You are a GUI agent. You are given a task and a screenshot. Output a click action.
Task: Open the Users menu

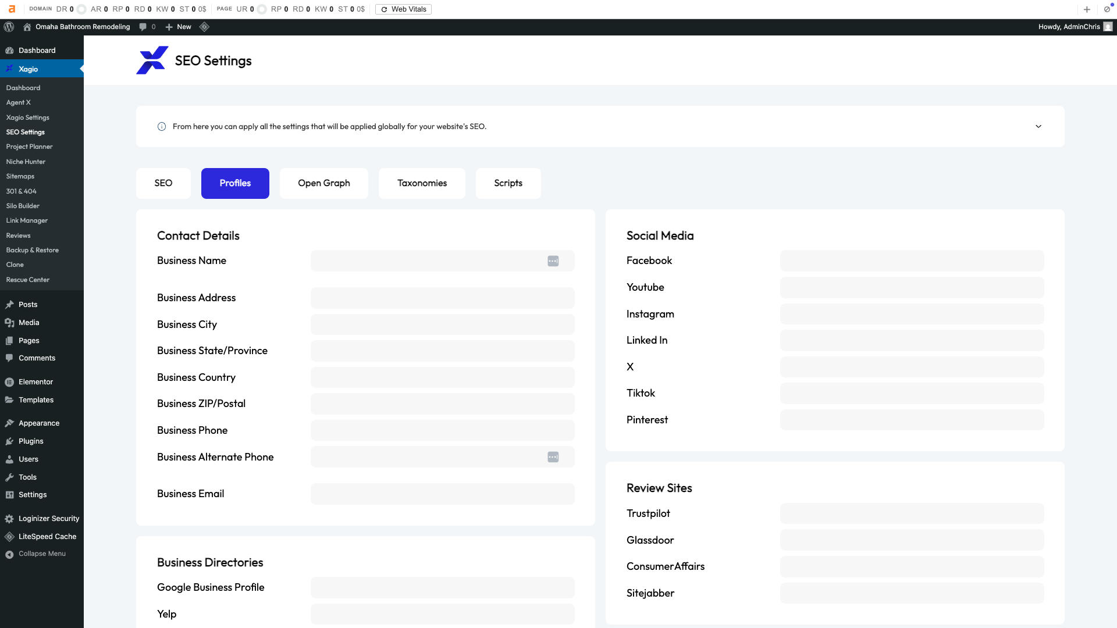[42, 459]
